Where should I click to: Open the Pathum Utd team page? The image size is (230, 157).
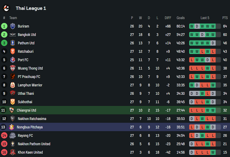pos(26,43)
